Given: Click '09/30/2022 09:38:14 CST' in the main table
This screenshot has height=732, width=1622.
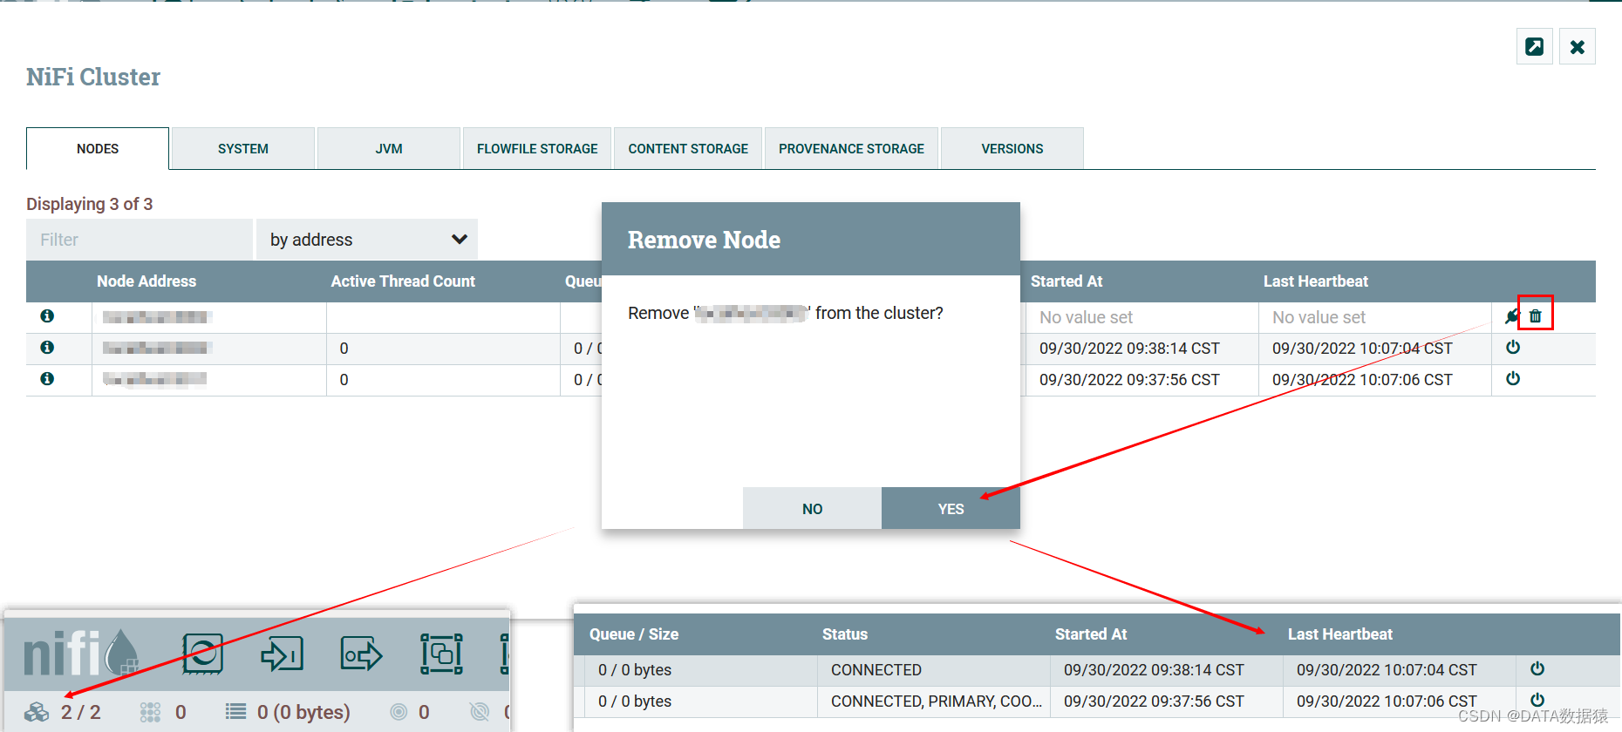Looking at the screenshot, I should [x=1129, y=349].
